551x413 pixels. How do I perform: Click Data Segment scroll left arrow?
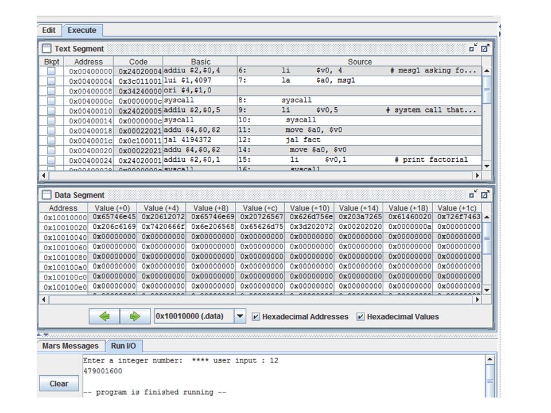pyautogui.click(x=43, y=299)
